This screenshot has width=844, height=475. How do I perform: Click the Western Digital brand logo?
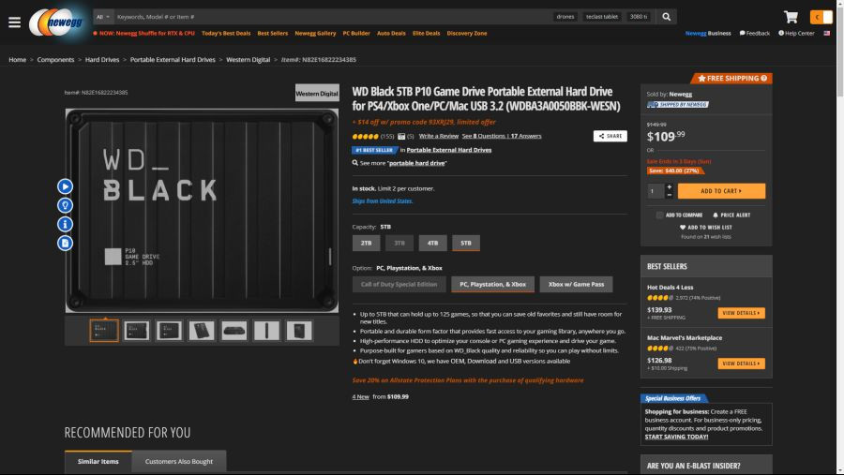(317, 93)
